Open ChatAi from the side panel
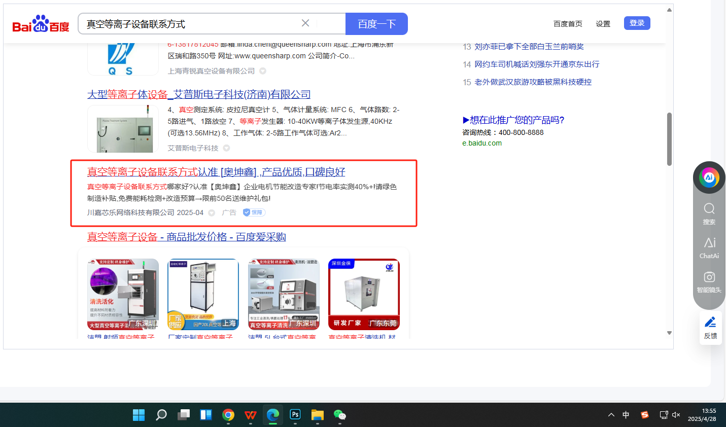Image resolution: width=726 pixels, height=427 pixels. point(709,248)
